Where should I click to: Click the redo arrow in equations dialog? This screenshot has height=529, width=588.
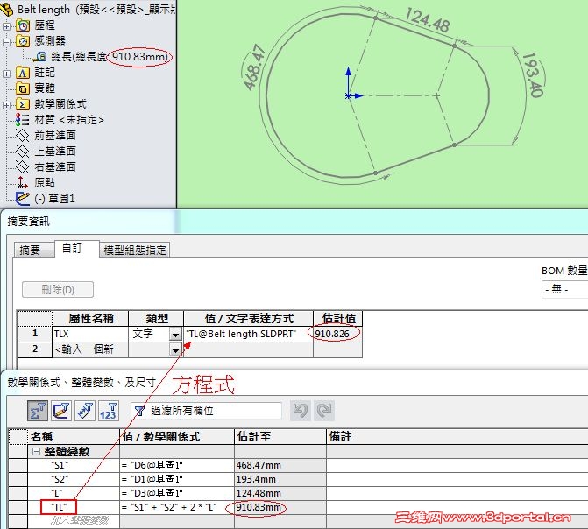click(324, 411)
